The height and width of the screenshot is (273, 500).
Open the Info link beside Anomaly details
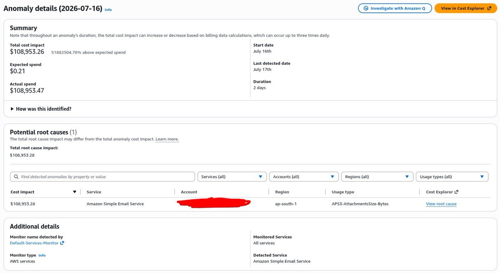point(108,10)
